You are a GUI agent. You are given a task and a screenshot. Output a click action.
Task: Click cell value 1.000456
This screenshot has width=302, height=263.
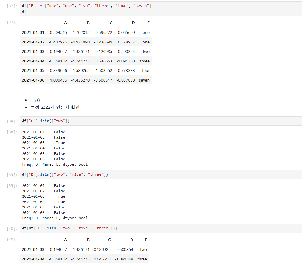pos(58,80)
